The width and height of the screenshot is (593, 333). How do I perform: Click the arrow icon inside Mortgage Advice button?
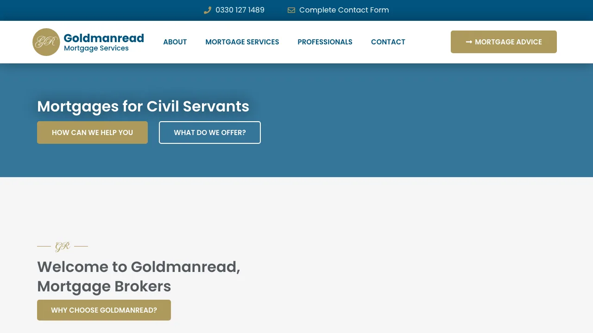click(x=469, y=42)
